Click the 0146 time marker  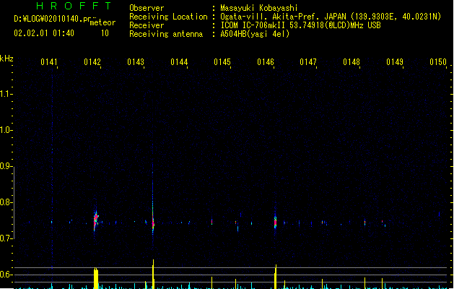265,62
